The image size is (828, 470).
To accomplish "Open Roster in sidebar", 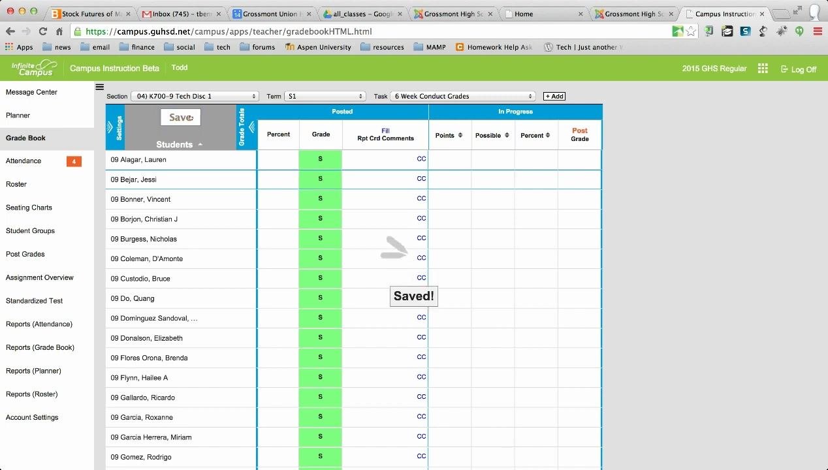I will pyautogui.click(x=16, y=185).
